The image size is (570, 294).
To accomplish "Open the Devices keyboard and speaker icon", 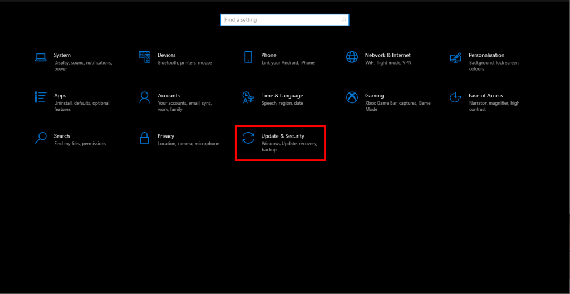I will tap(144, 57).
